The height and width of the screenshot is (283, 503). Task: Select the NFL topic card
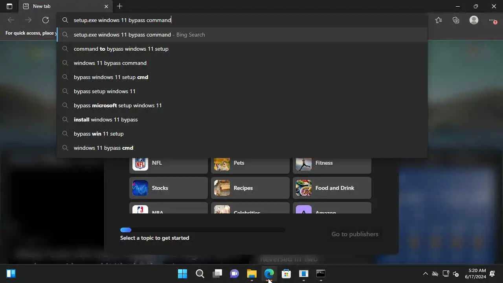[x=169, y=165]
